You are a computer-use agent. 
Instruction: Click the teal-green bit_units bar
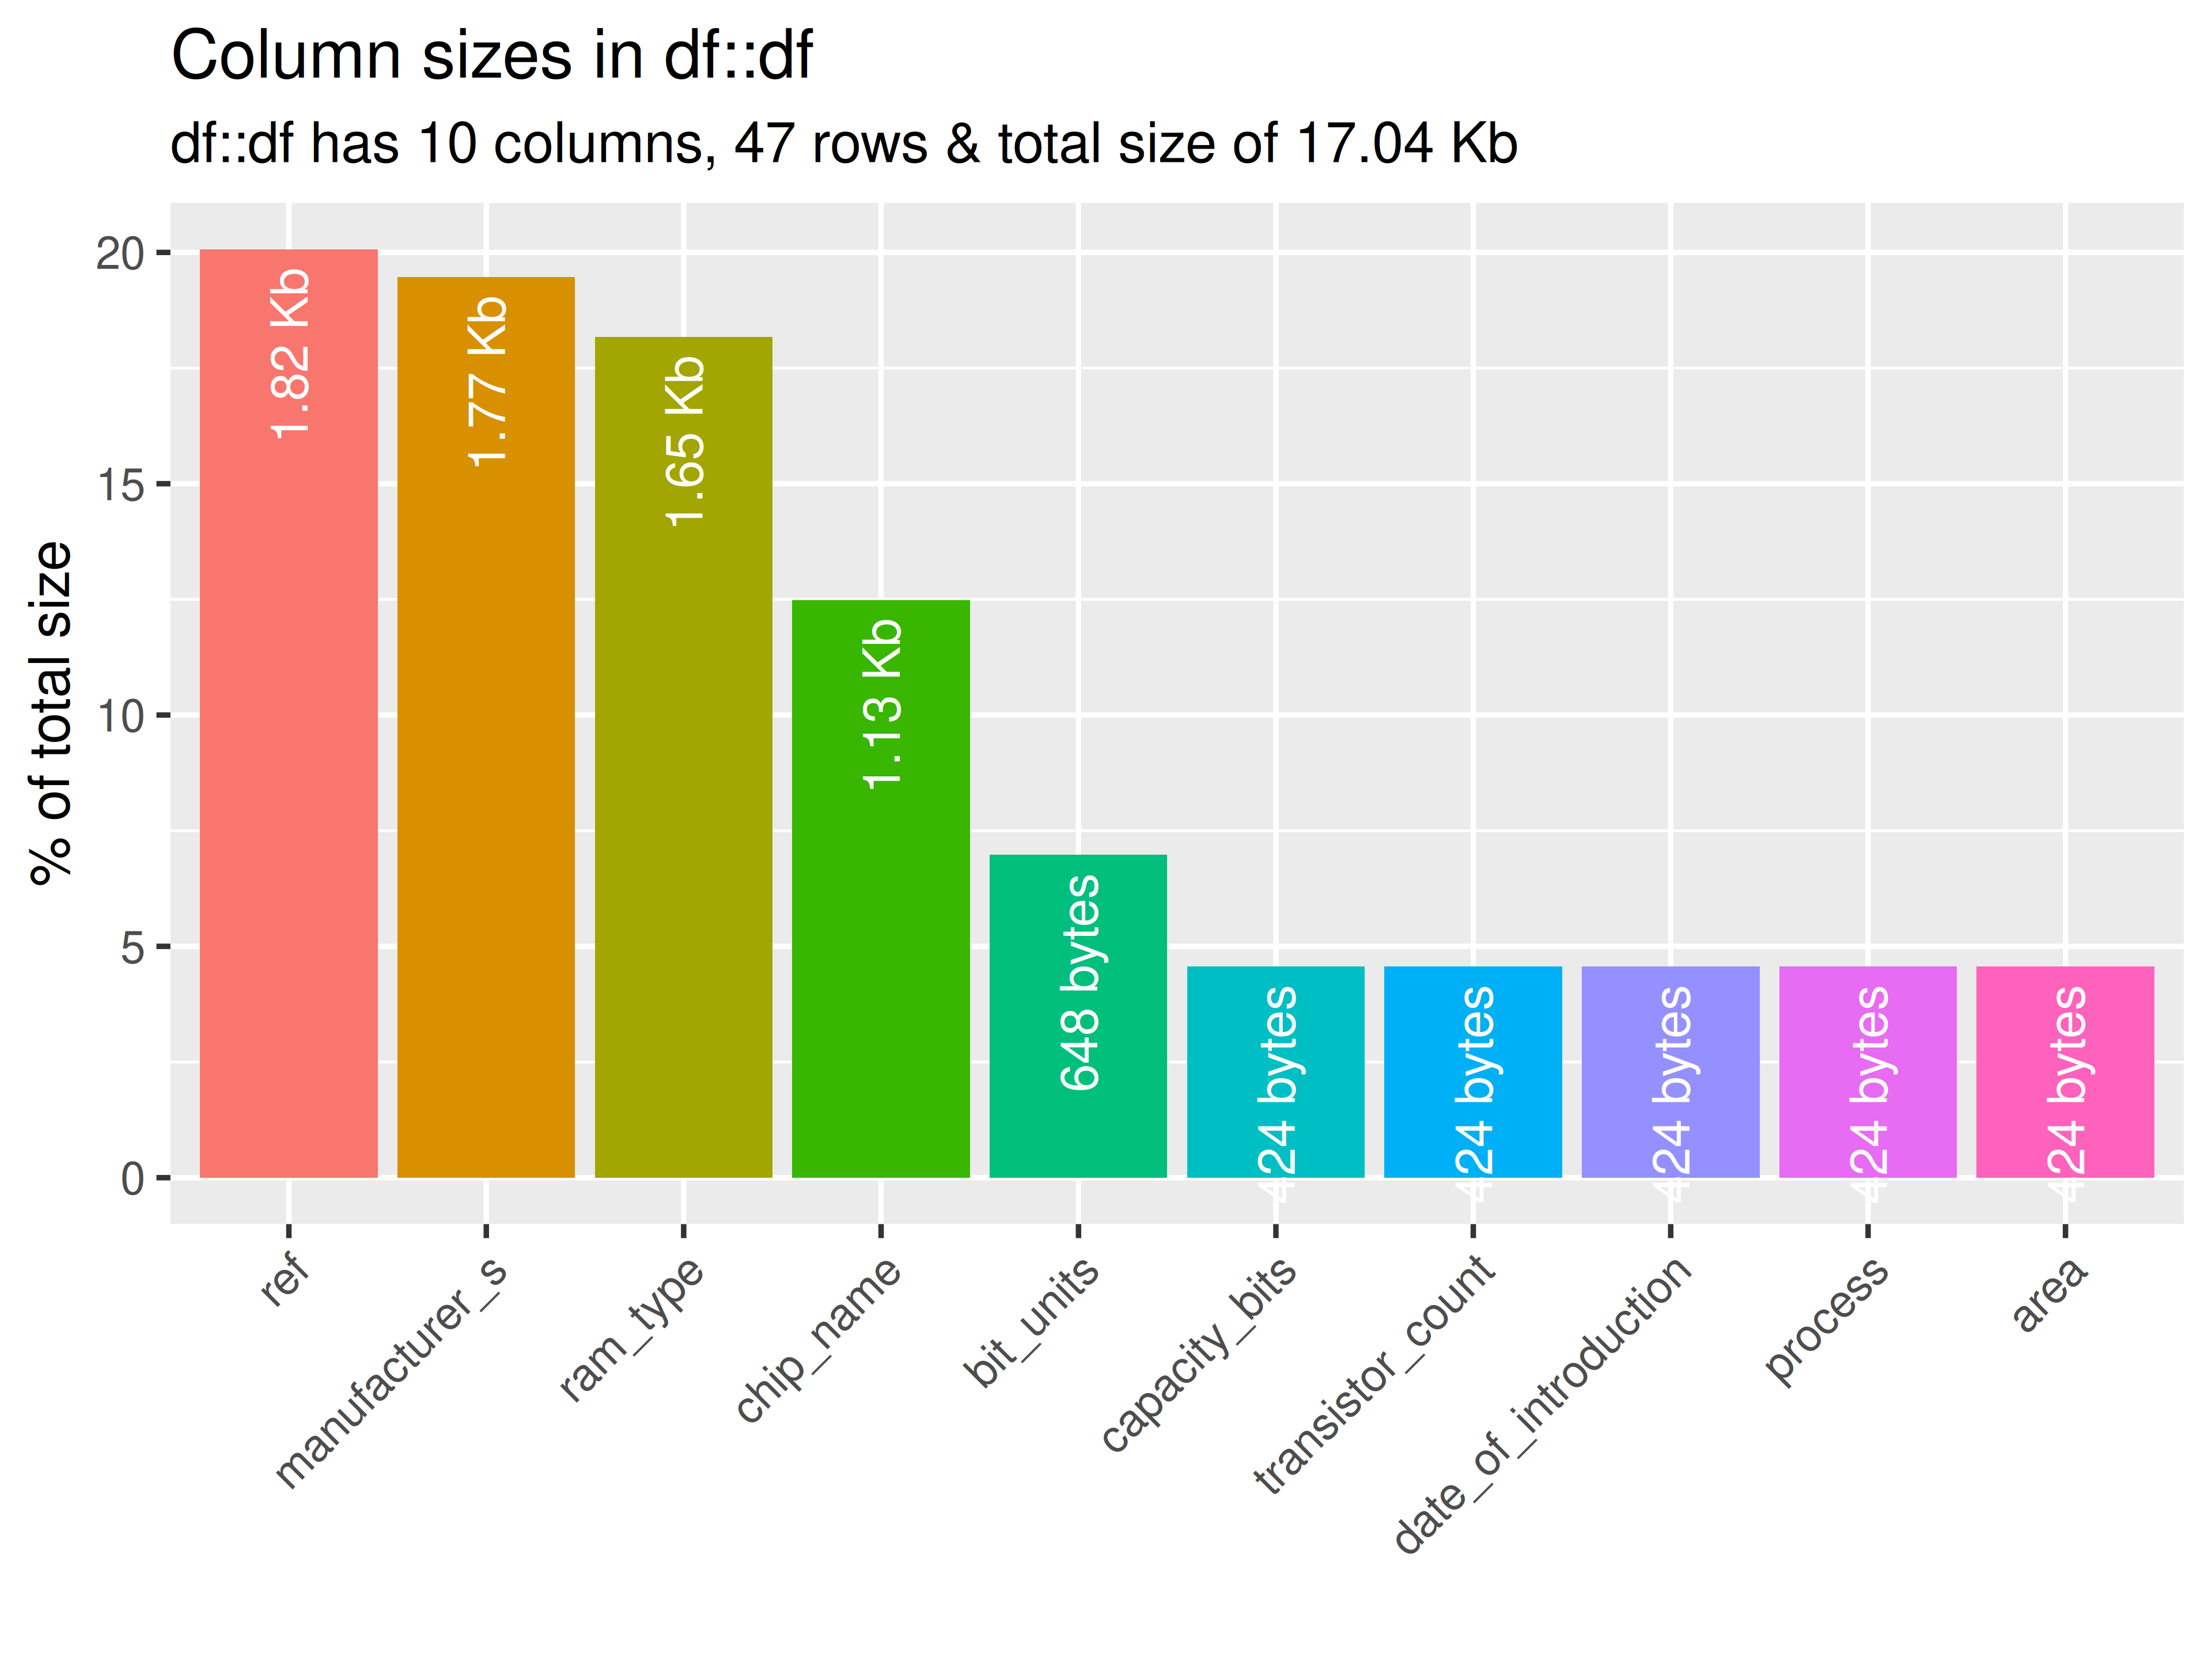1078,1016
